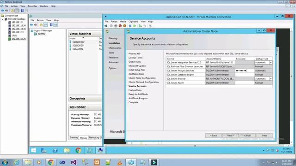The height and width of the screenshot is (166, 296).
Task: Open Action menu in Hyper-V Manager
Action: (x=40, y=20)
